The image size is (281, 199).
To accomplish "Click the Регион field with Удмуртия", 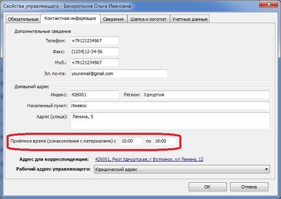I will coord(205,95).
